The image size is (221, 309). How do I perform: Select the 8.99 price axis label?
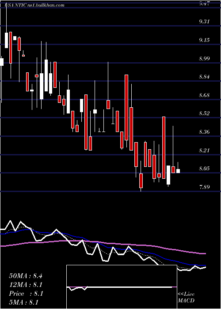tap(204, 59)
